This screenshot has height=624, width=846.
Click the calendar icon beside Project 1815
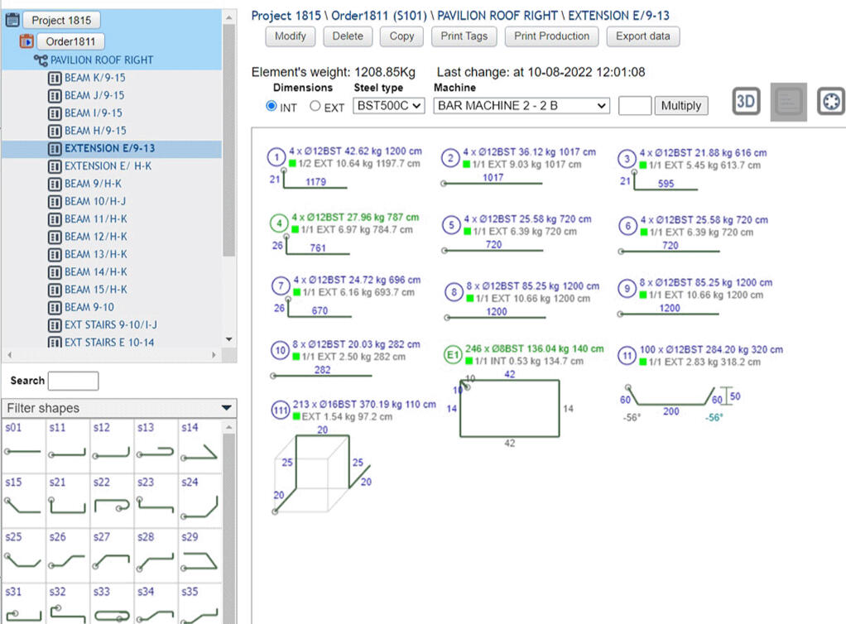tap(12, 19)
